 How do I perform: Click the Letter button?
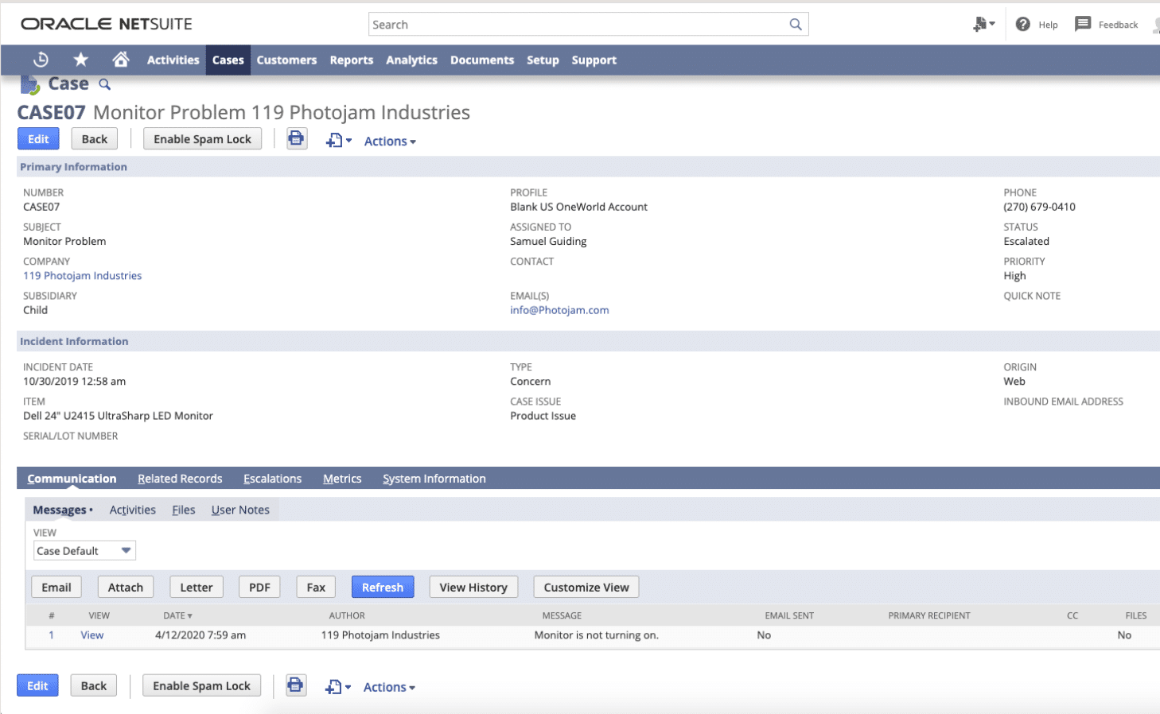[197, 587]
